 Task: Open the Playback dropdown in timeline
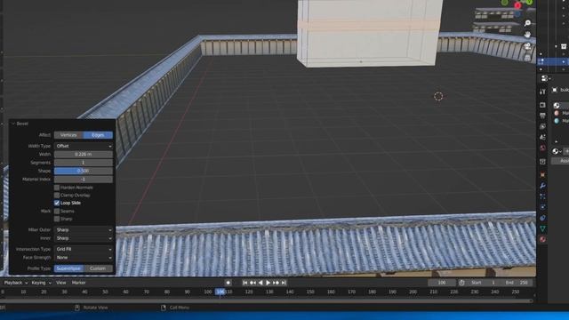[16, 283]
